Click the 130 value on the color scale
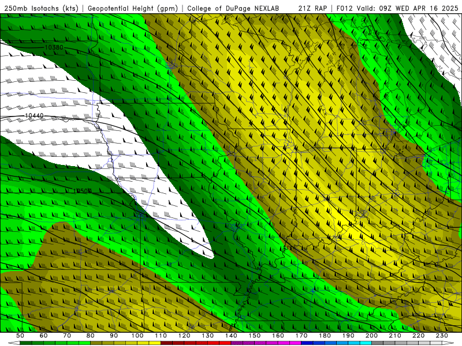This screenshot has width=462, height=346. [208, 336]
